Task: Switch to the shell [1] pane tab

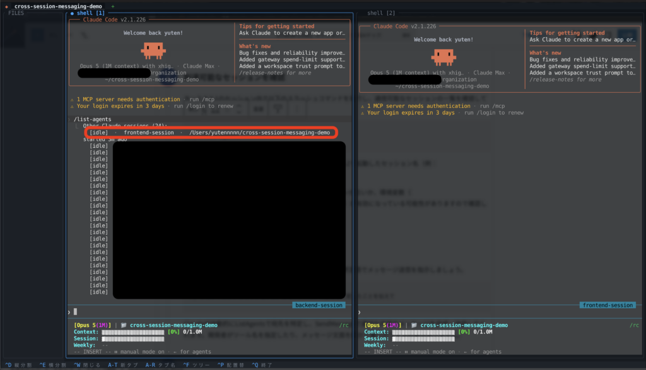Action: [x=91, y=13]
